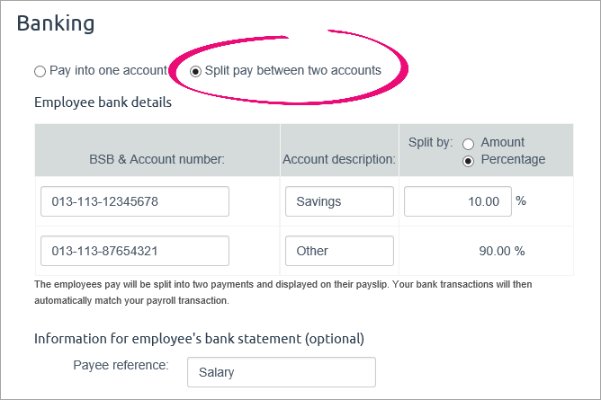Choose Split pay between two accounts
This screenshot has width=601, height=400.
(x=196, y=70)
